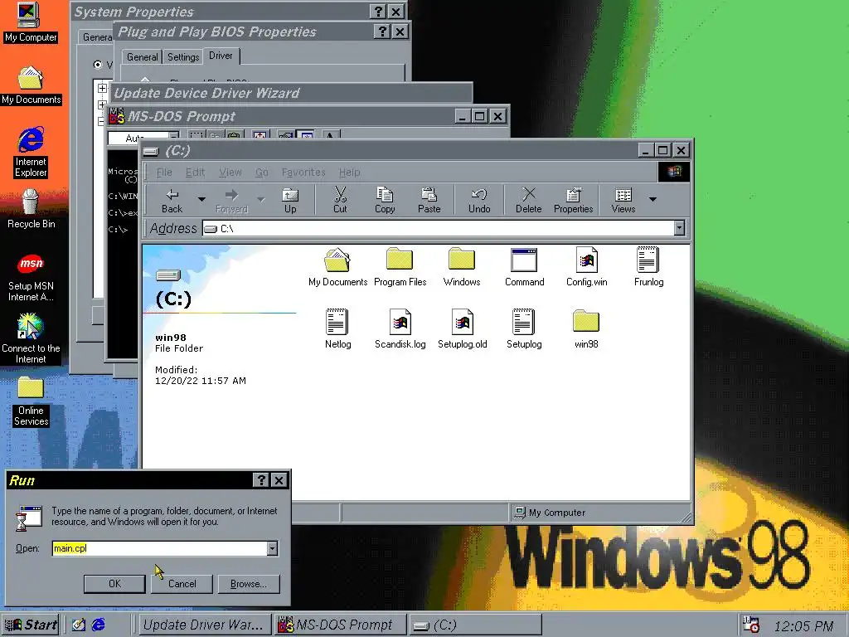The width and height of the screenshot is (849, 637).
Task: Select the win98 folder icon
Action: click(x=586, y=329)
